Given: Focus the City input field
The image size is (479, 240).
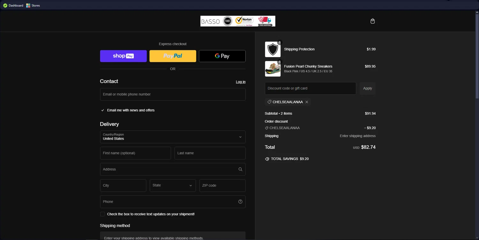Looking at the screenshot, I should [123, 185].
